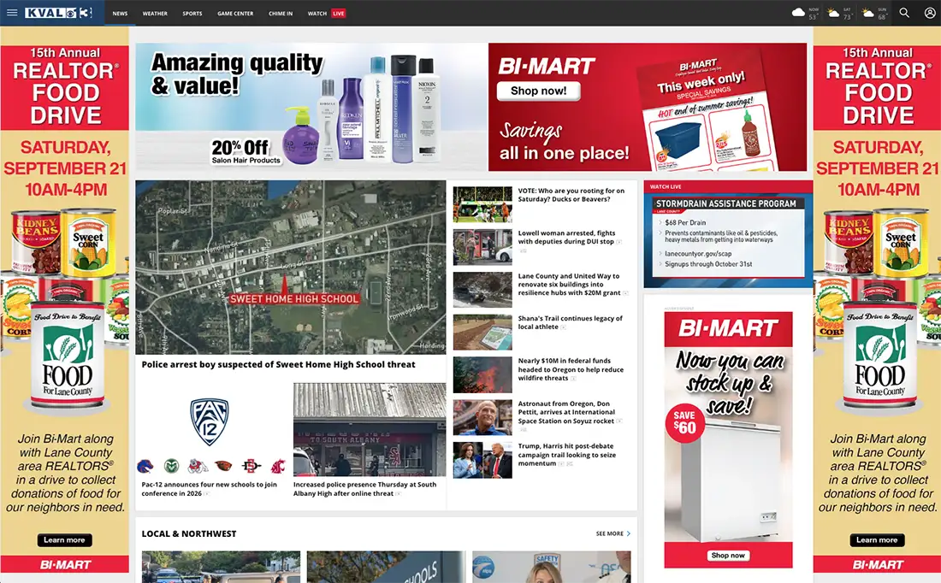Image resolution: width=941 pixels, height=583 pixels.
Task: Click the Food For Lane County can on left ad
Action: 67,356
